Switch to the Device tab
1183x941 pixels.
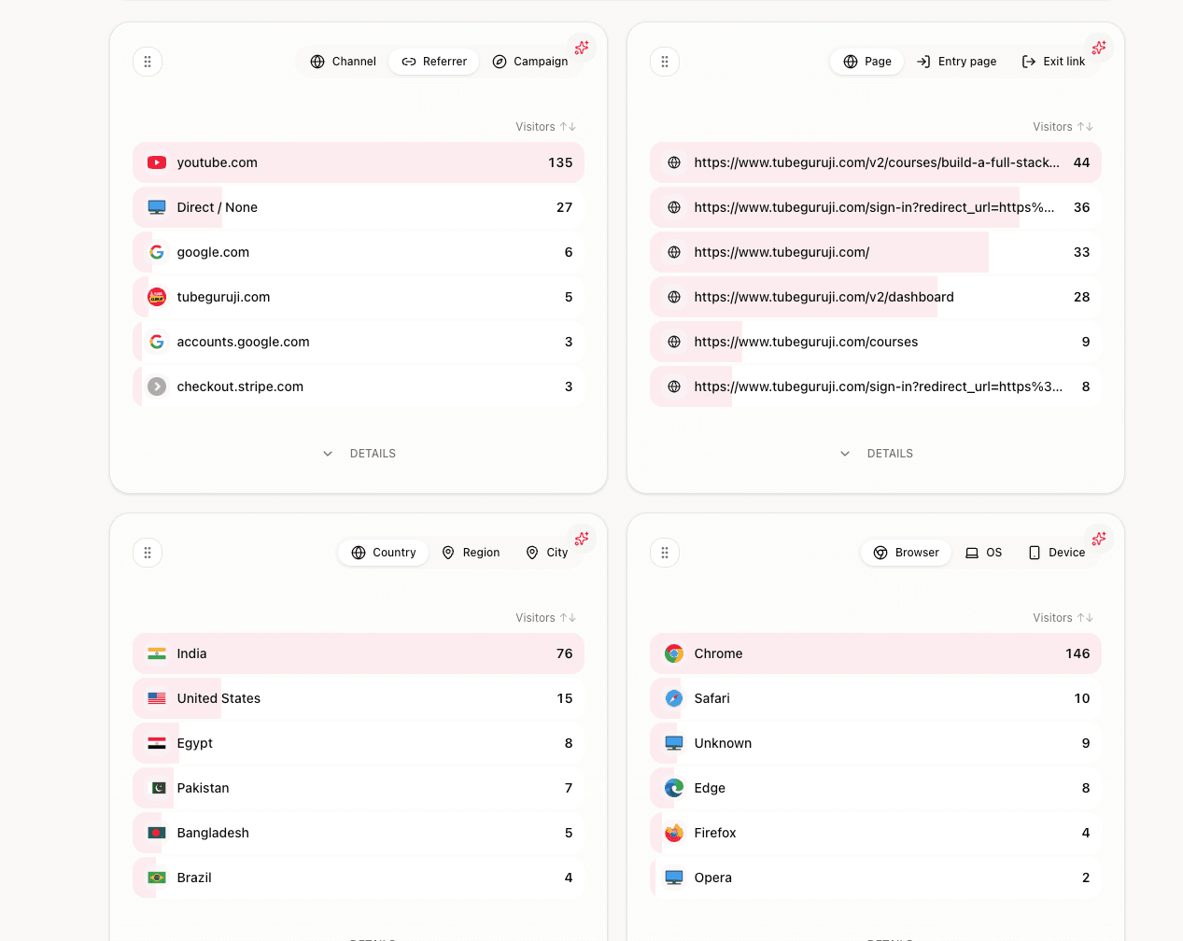pos(1056,553)
